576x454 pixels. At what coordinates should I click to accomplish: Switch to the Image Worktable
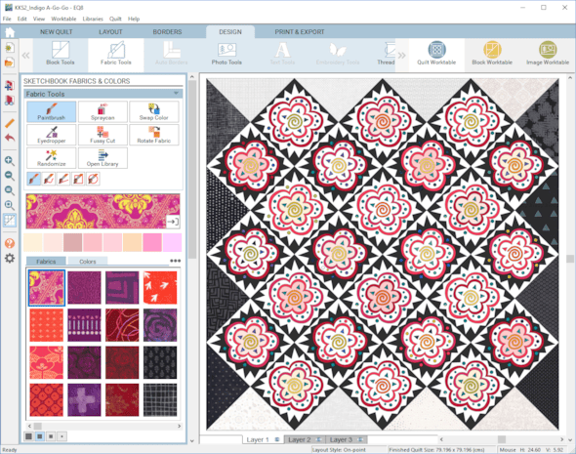point(548,54)
